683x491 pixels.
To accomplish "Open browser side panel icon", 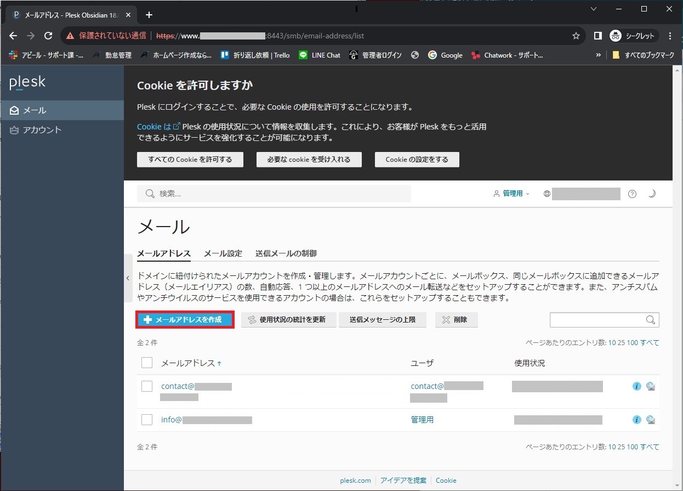I will point(598,36).
